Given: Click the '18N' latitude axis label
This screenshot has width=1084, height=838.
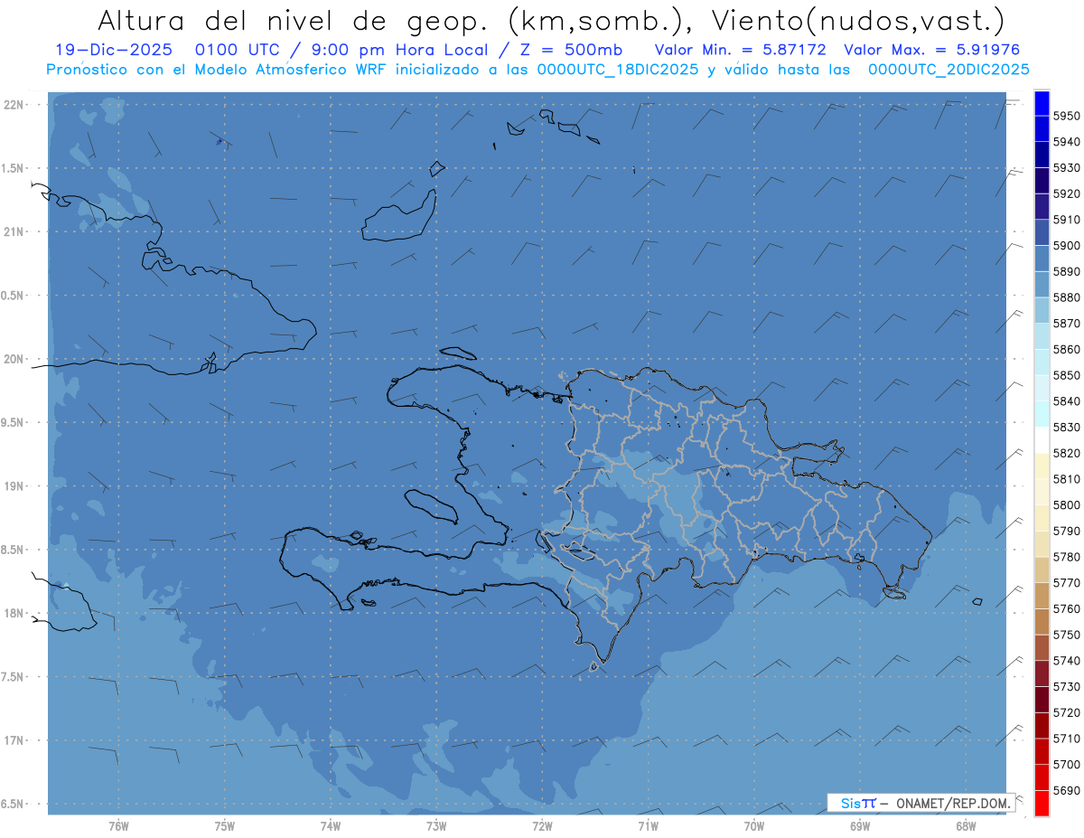Looking at the screenshot, I should point(13,613).
